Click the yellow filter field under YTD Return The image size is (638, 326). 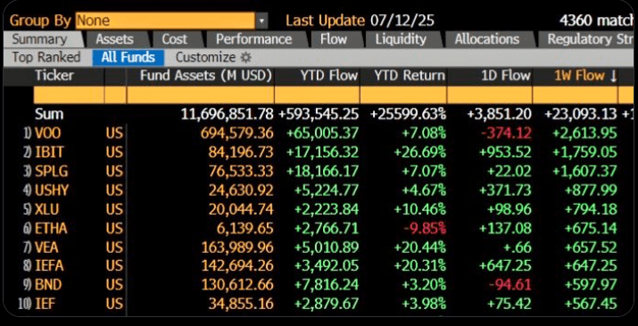click(x=403, y=95)
